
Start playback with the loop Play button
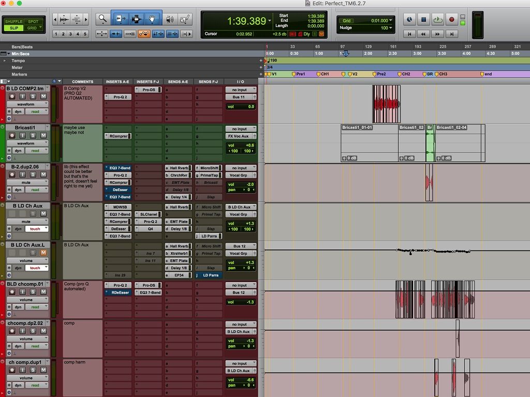(x=438, y=19)
